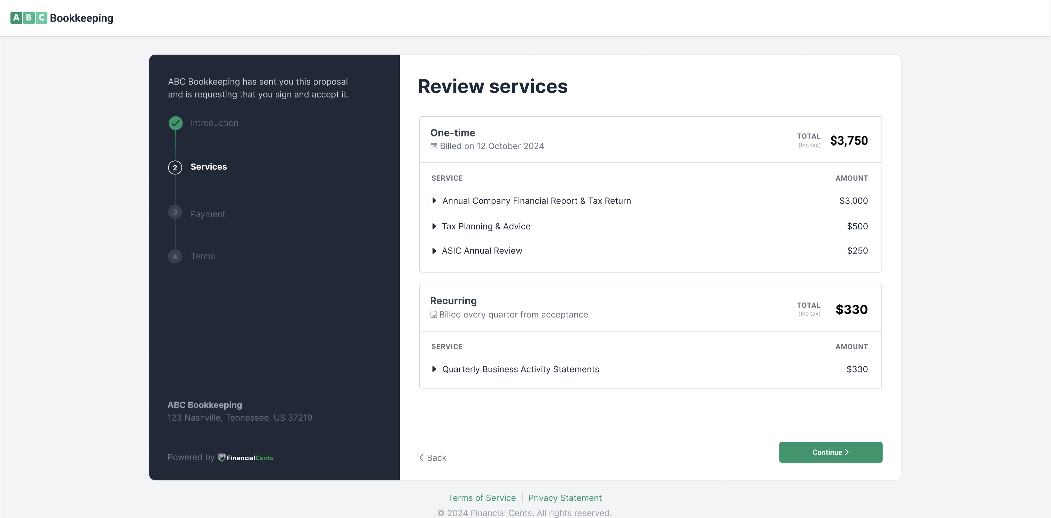This screenshot has width=1051, height=518.
Task: Click the green Continue button
Action: coord(831,452)
